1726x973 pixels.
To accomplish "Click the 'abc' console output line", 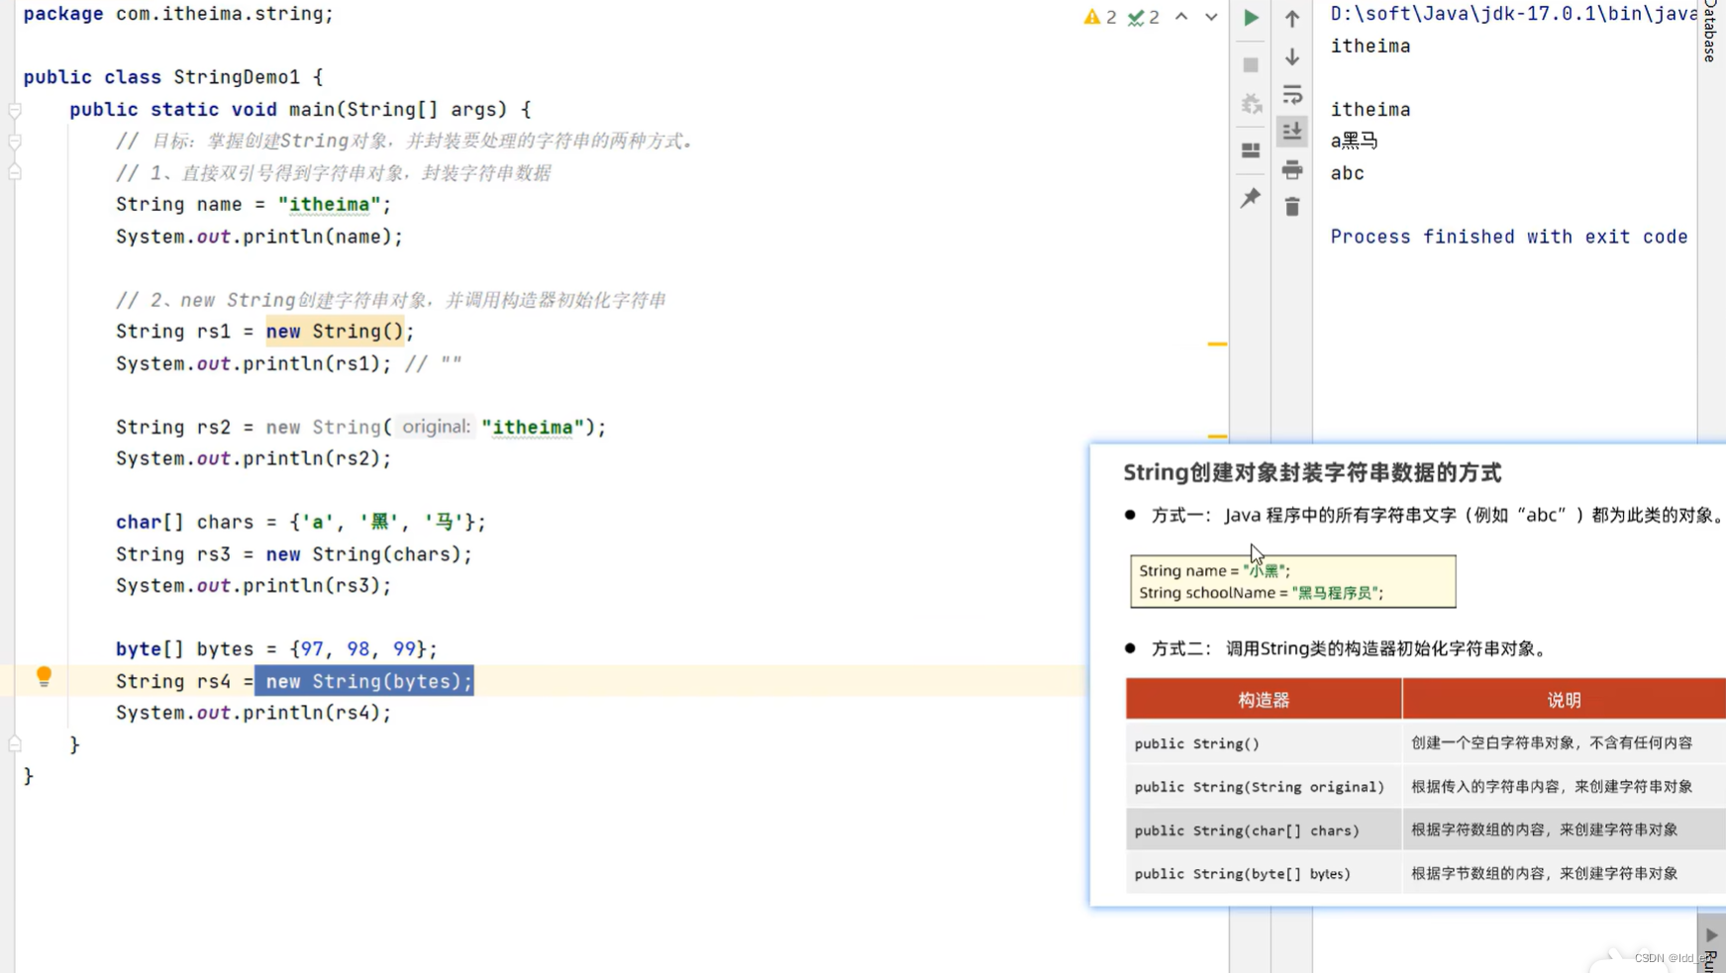I will click(x=1347, y=173).
